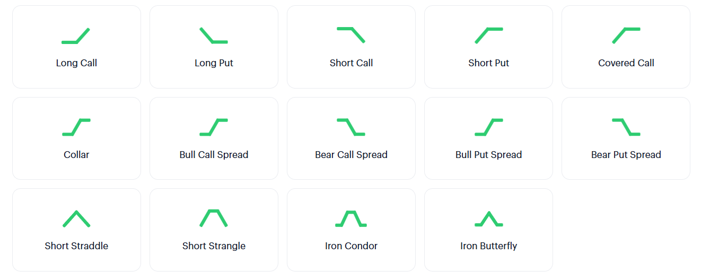
Task: Select the Collar strategy diagram icon
Action: point(76,127)
